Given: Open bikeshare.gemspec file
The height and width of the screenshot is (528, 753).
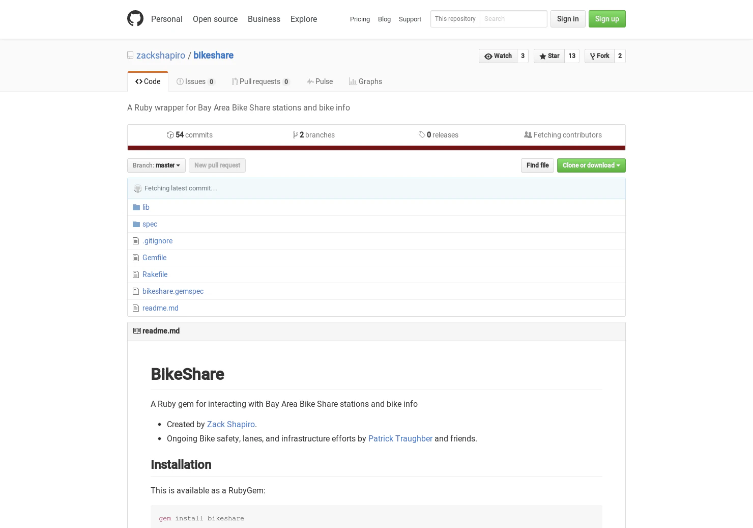Looking at the screenshot, I should tap(173, 291).
